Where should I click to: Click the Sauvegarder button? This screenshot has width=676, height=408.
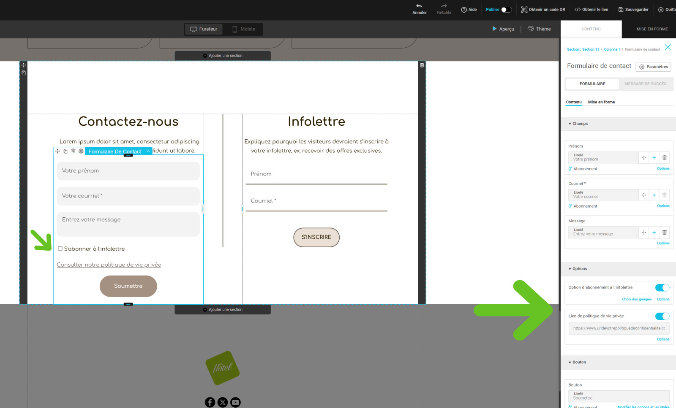click(633, 9)
